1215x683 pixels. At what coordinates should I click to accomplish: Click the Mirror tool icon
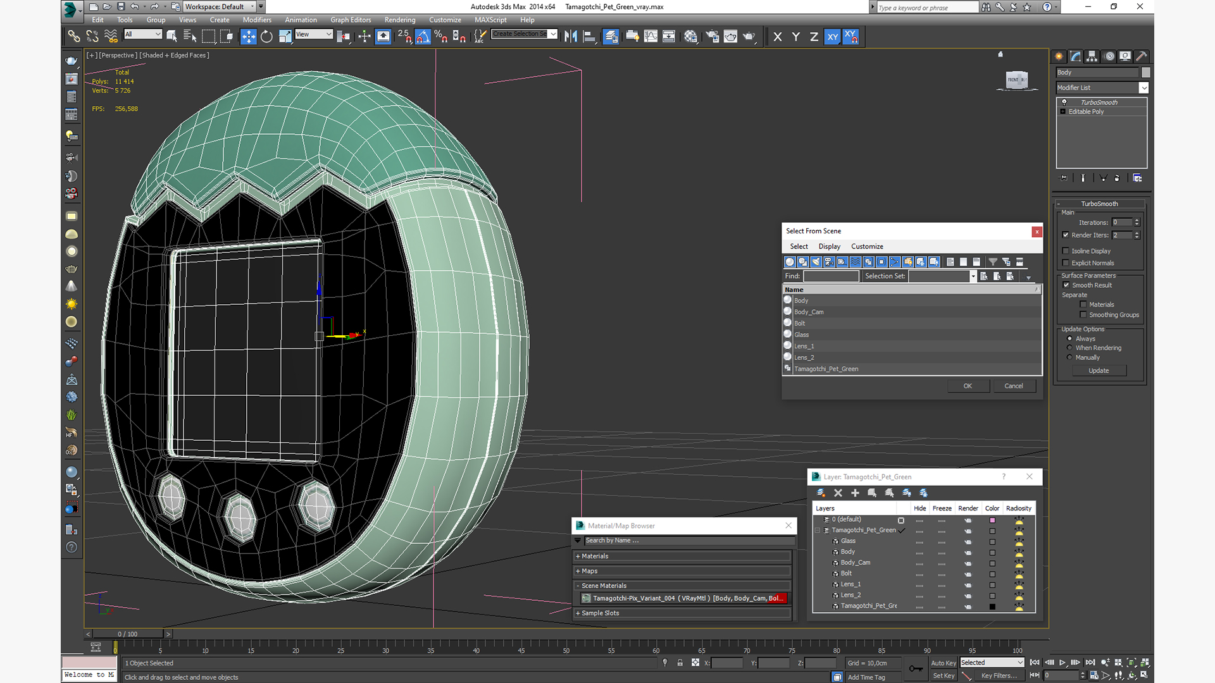(571, 37)
